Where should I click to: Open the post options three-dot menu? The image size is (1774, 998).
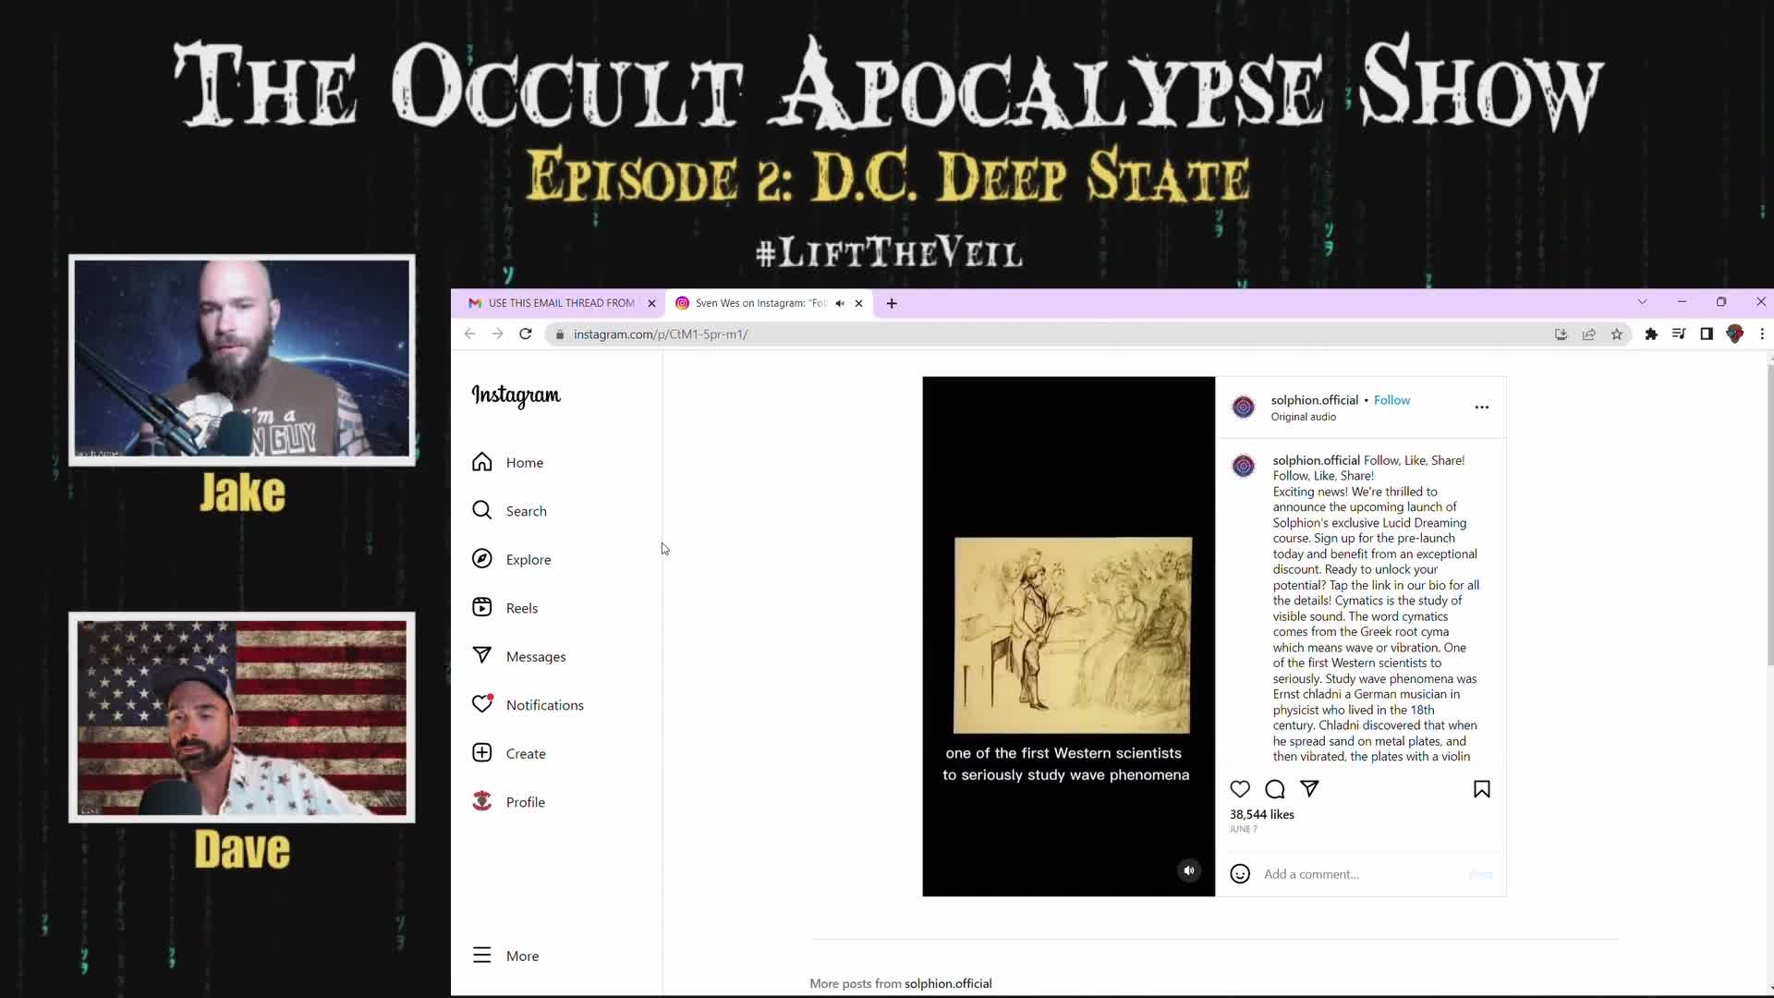1482,408
